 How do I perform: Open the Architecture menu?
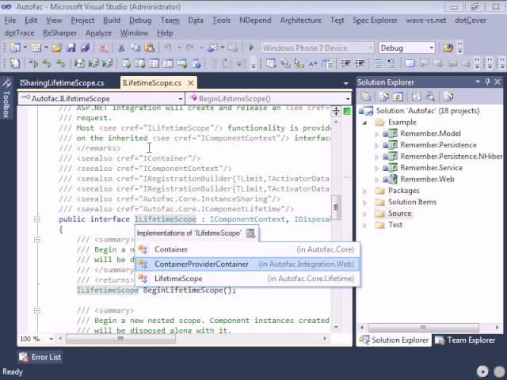(x=301, y=21)
